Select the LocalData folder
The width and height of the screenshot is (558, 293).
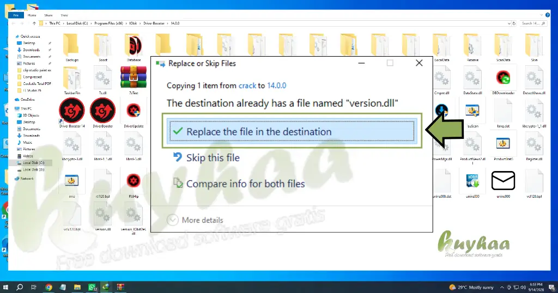click(441, 47)
